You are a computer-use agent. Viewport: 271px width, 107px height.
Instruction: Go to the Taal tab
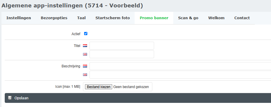click(81, 18)
